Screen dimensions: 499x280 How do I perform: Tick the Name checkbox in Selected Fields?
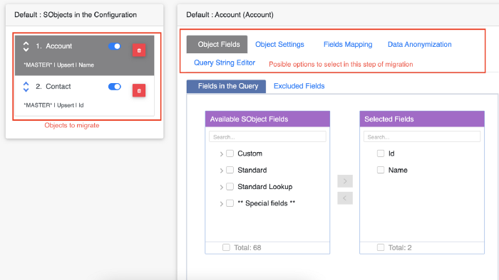coord(381,170)
